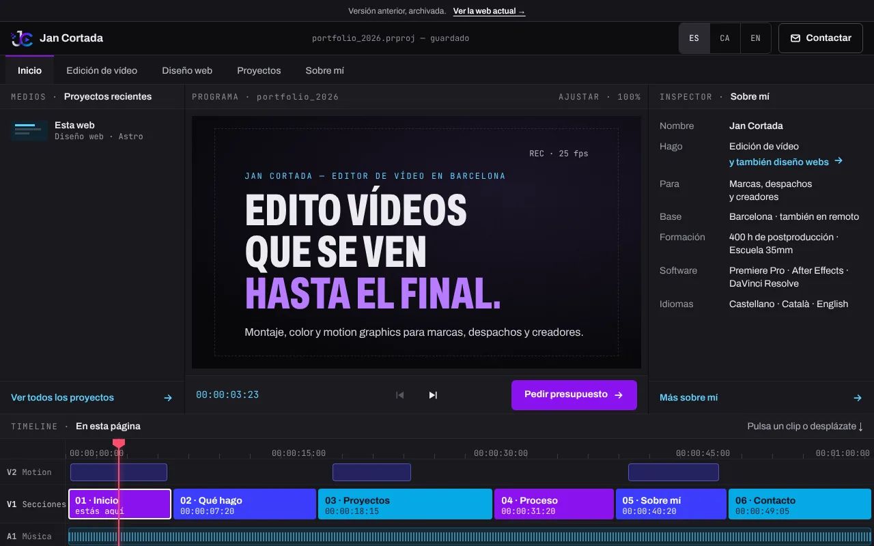
Task: Click 'REC · 25 fps' indicator
Action: click(x=559, y=154)
